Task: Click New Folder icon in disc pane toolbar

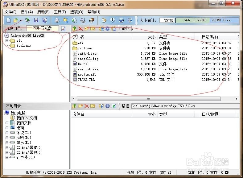Action: pos(86,28)
